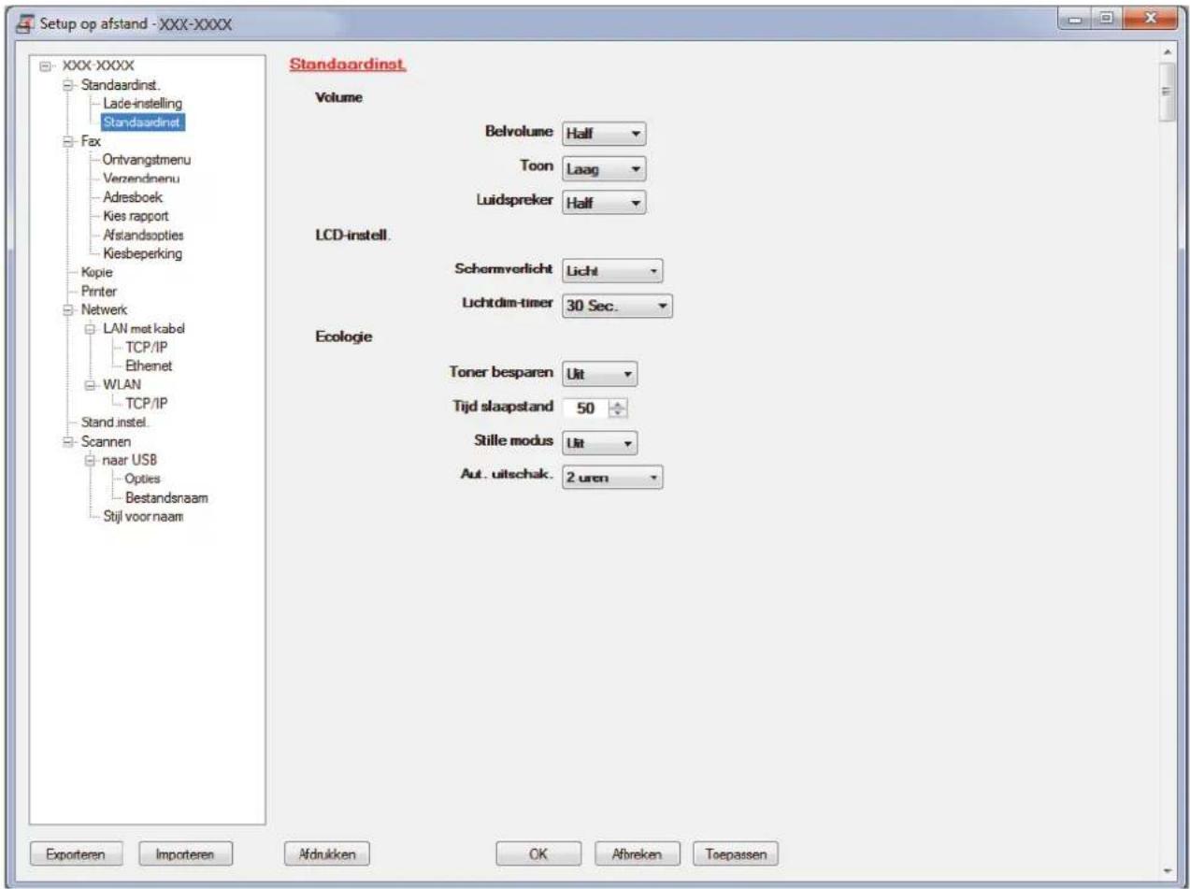Select the highlighted Standaardinst. child item
The image size is (1190, 889).
143,122
